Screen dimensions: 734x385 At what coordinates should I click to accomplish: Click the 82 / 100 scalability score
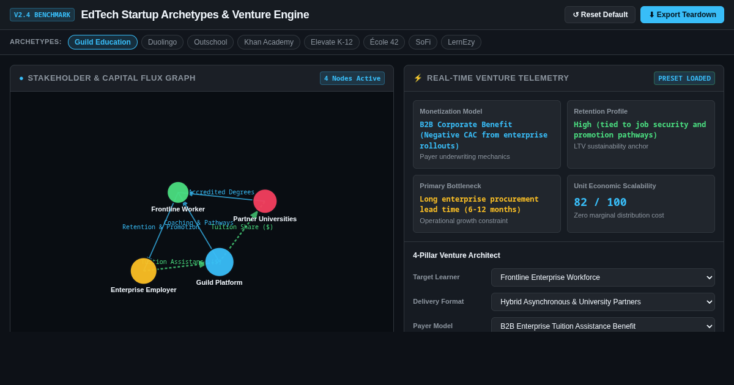coord(600,202)
